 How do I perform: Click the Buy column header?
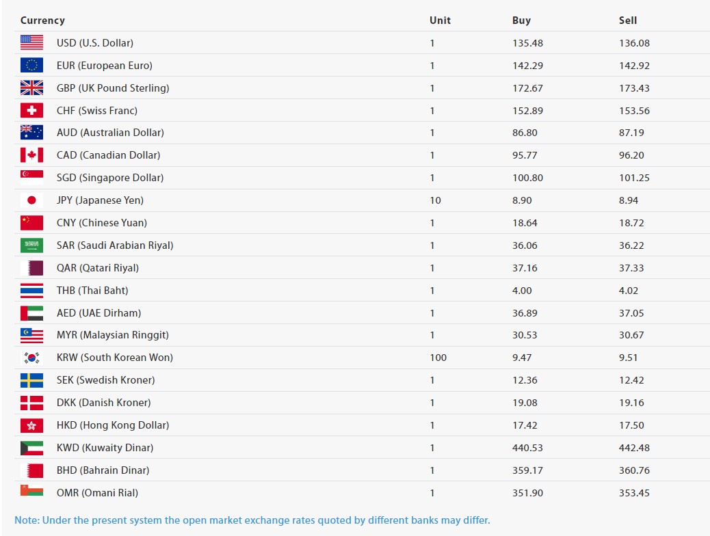521,21
